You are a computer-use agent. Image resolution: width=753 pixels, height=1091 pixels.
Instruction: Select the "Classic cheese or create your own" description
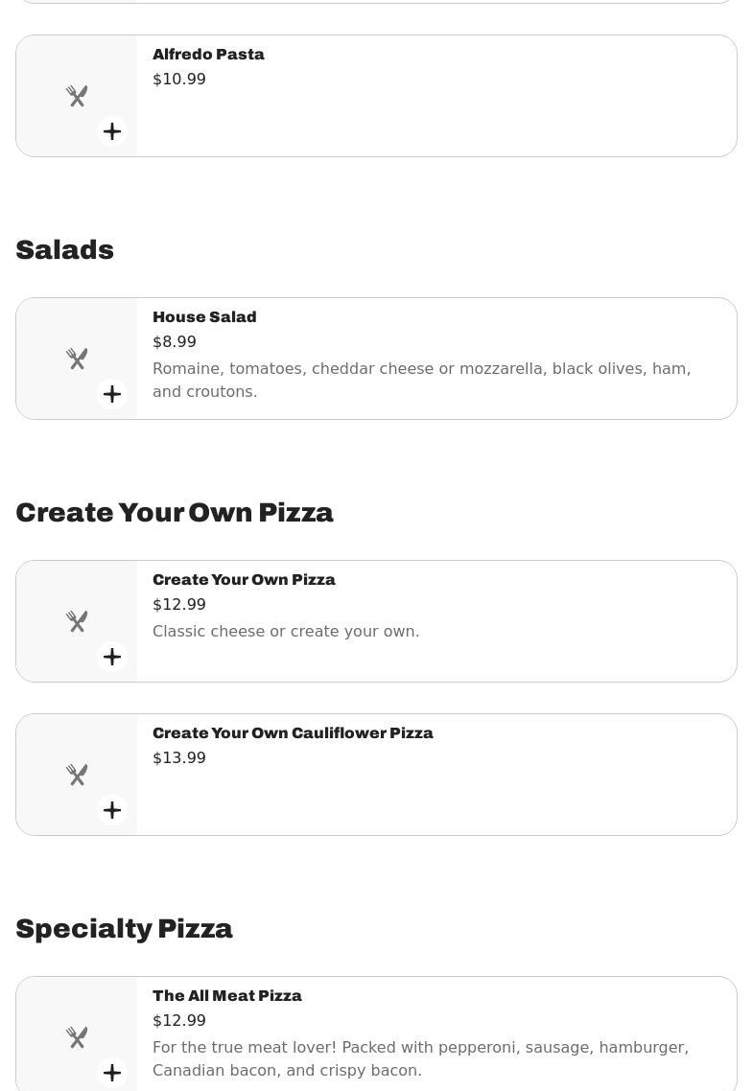[x=286, y=632]
